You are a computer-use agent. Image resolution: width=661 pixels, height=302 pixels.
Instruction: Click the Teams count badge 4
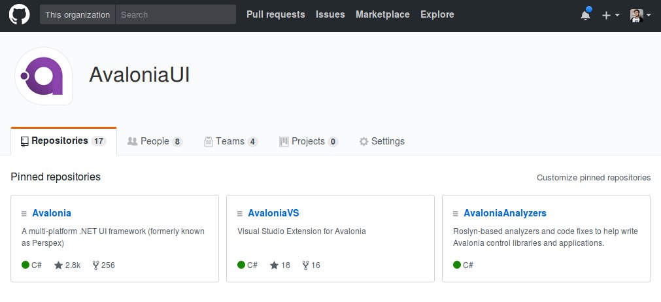(253, 142)
